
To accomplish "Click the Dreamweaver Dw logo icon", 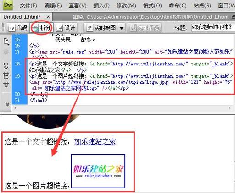I will point(7,5).
